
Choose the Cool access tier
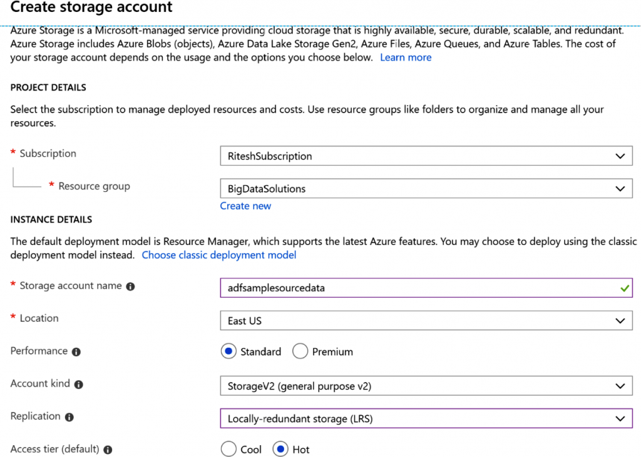[229, 449]
